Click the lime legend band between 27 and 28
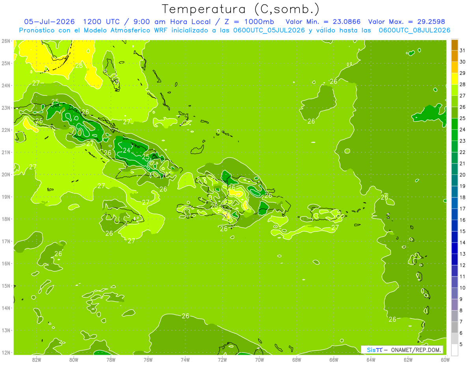473x365 pixels. click(x=454, y=90)
